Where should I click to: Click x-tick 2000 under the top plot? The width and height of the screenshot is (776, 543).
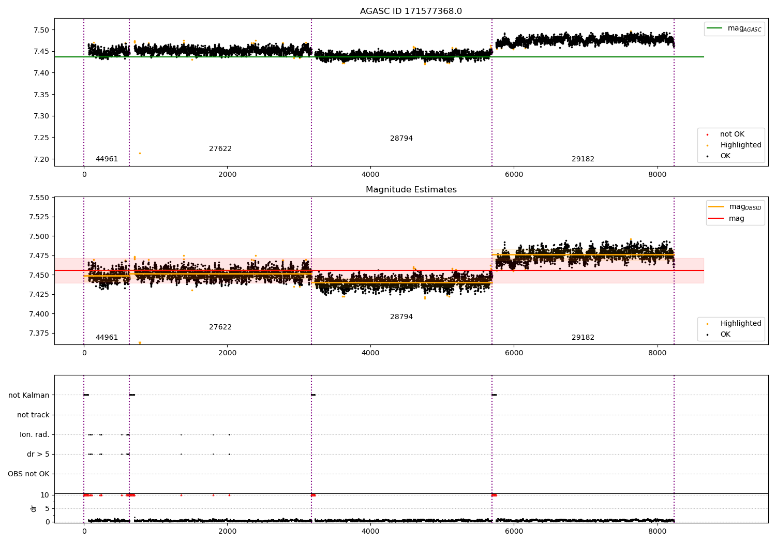click(x=227, y=175)
